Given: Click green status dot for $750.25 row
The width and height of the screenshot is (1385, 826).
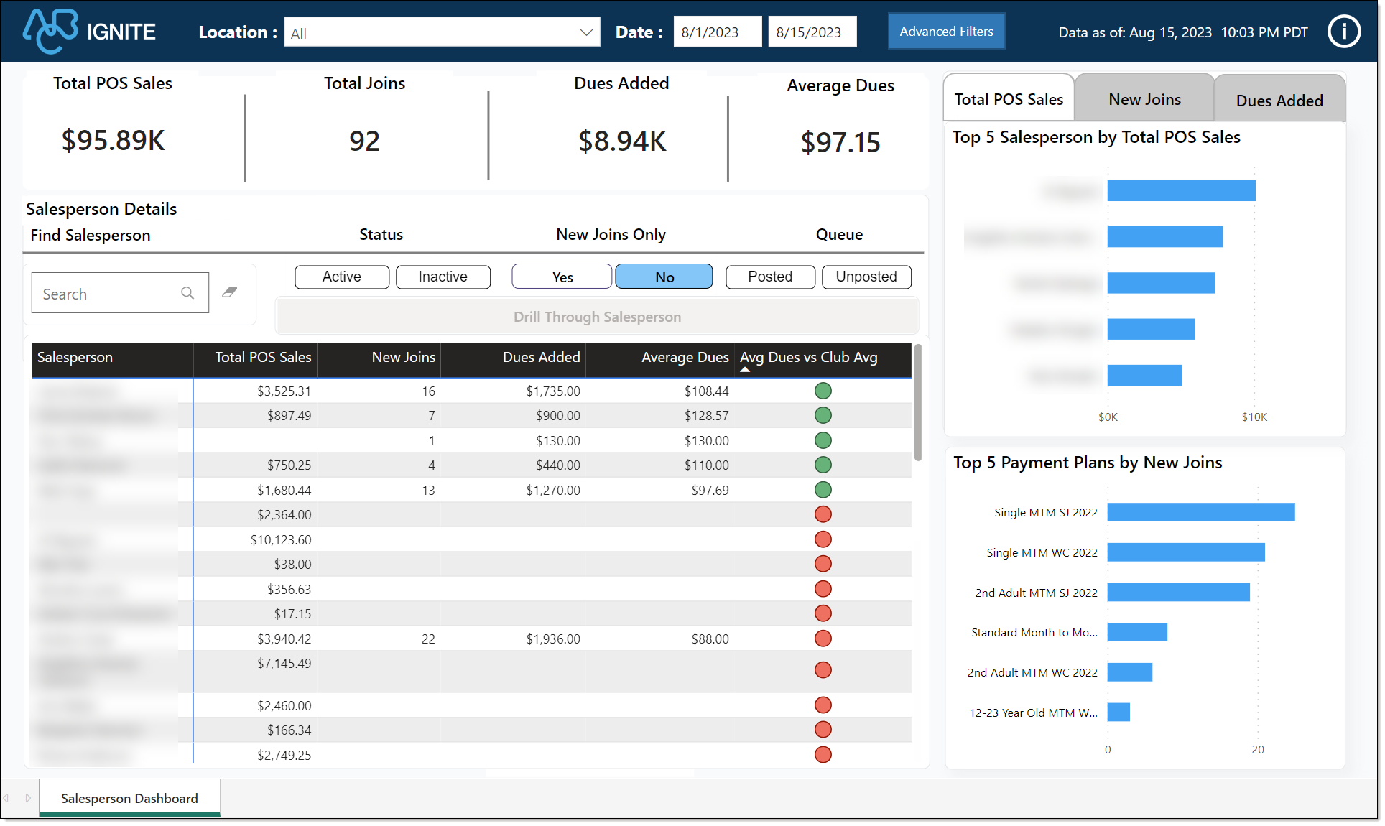Looking at the screenshot, I should click(x=823, y=465).
